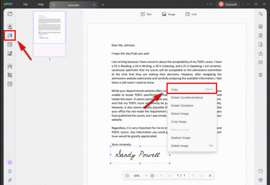Open the File menu
The image size is (270, 185).
click(x=25, y=4)
